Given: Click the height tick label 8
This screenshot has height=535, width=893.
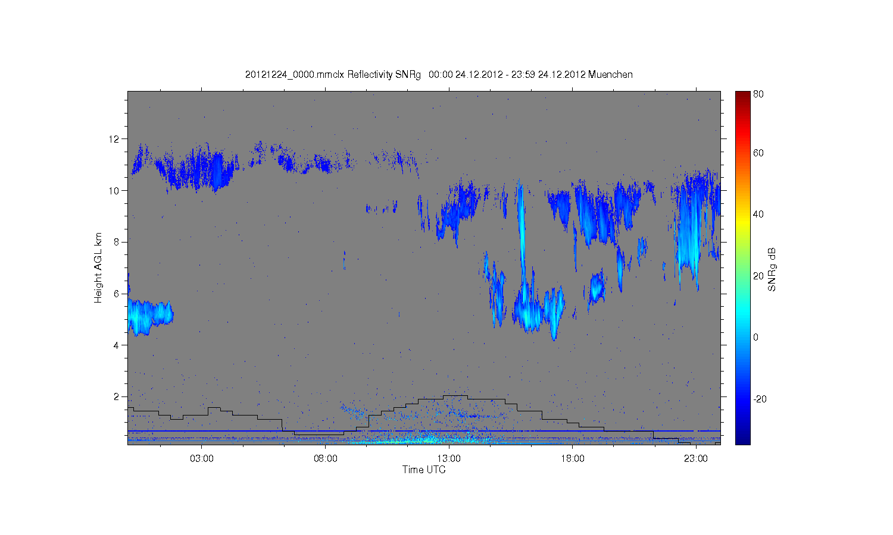Looking at the screenshot, I should coord(117,242).
